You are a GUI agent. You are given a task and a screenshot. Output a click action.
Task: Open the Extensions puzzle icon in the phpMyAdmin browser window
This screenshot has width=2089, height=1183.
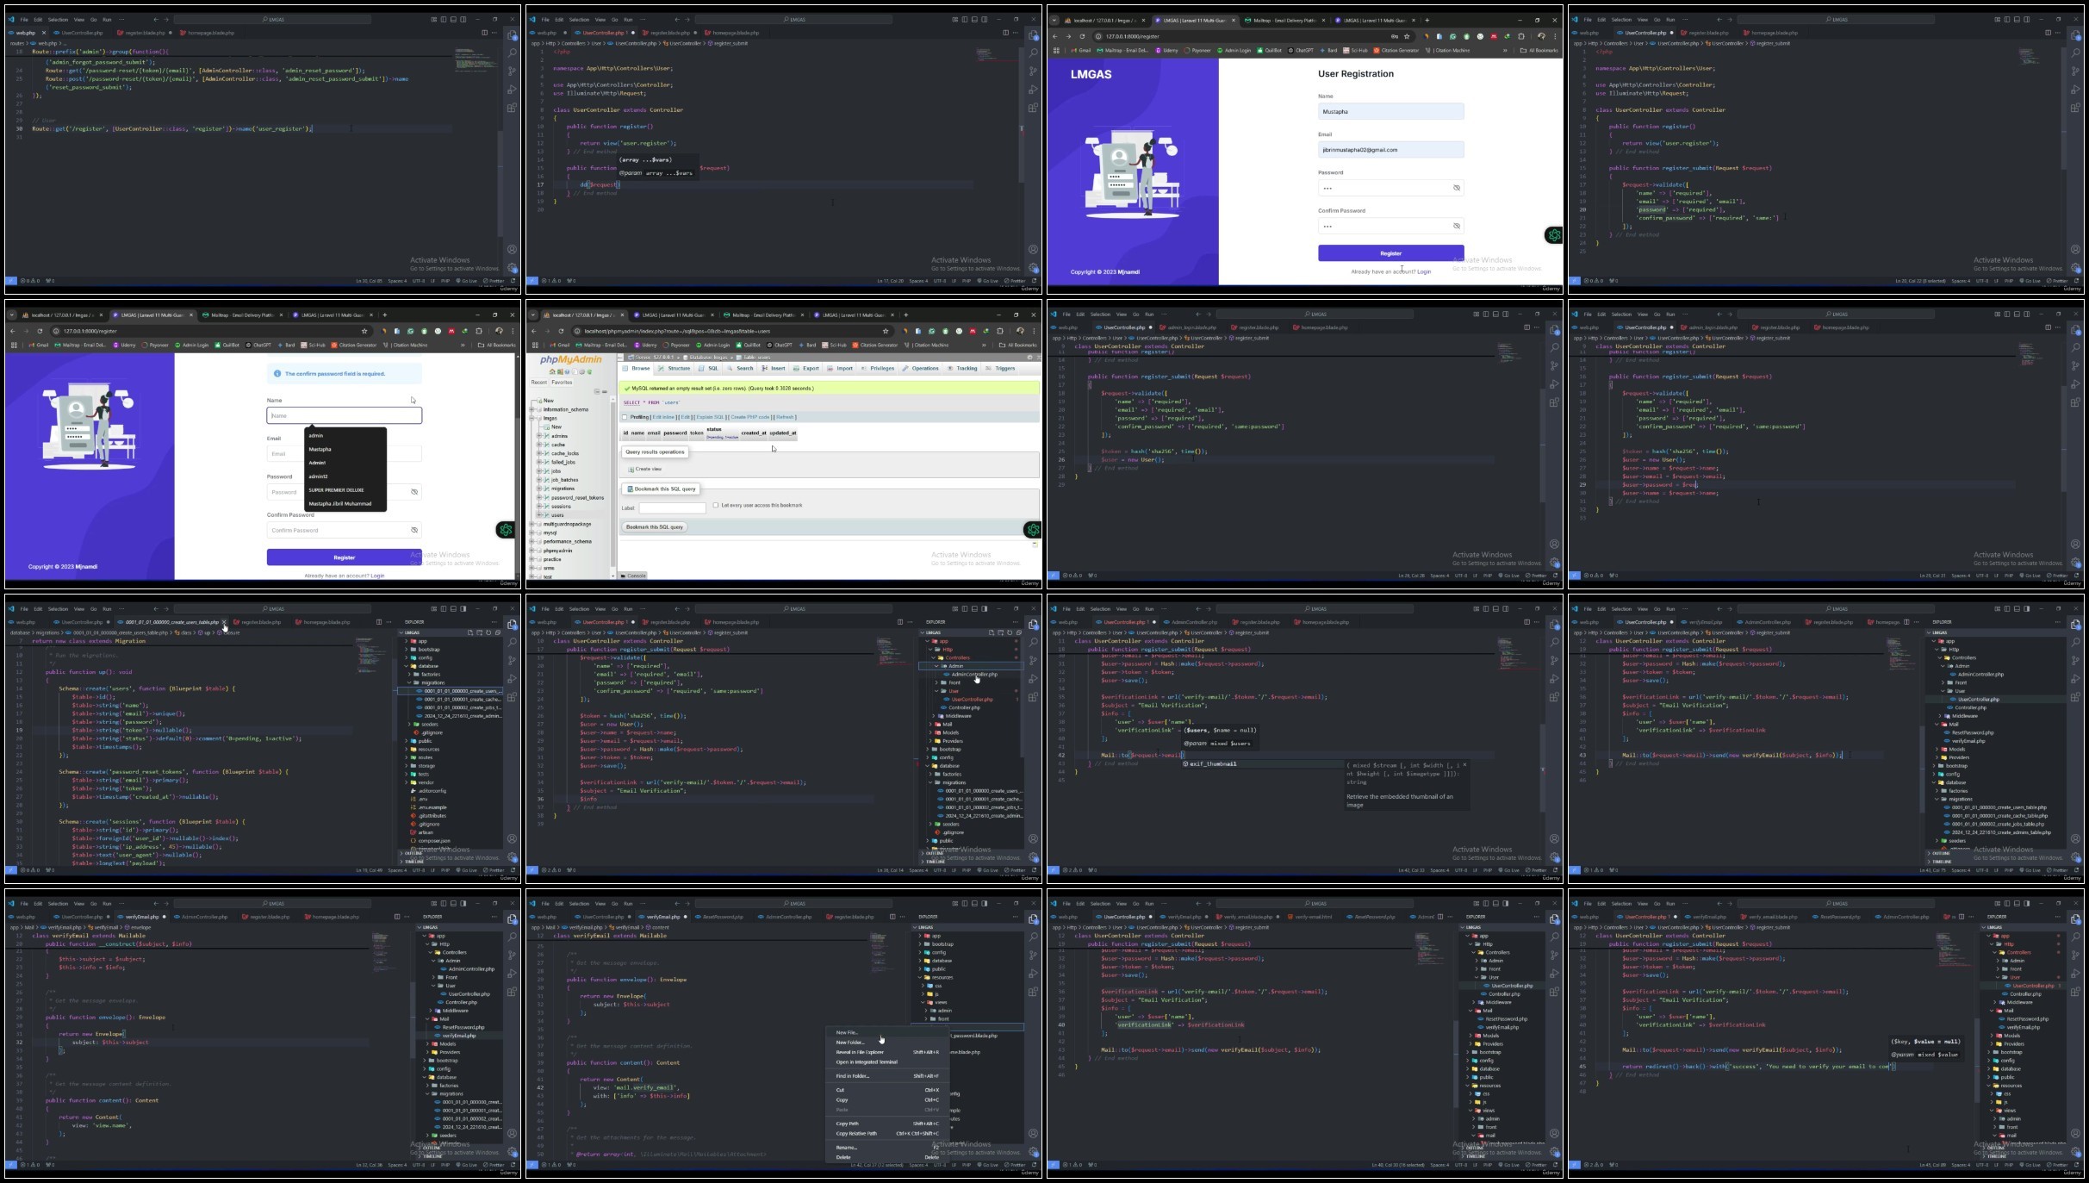click(1000, 331)
